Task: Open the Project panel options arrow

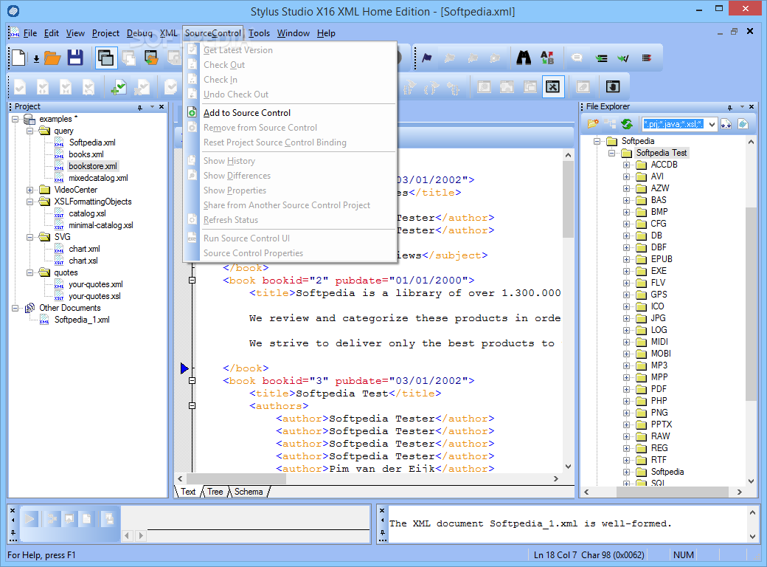Action: pos(152,106)
